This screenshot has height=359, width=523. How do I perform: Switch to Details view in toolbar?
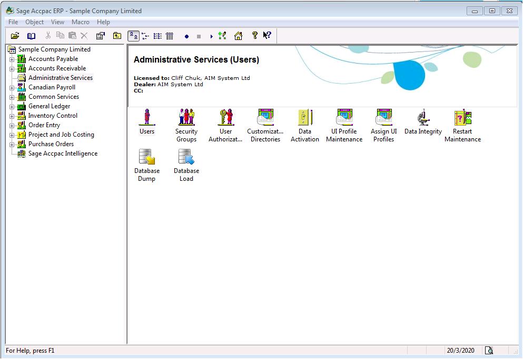(x=170, y=36)
